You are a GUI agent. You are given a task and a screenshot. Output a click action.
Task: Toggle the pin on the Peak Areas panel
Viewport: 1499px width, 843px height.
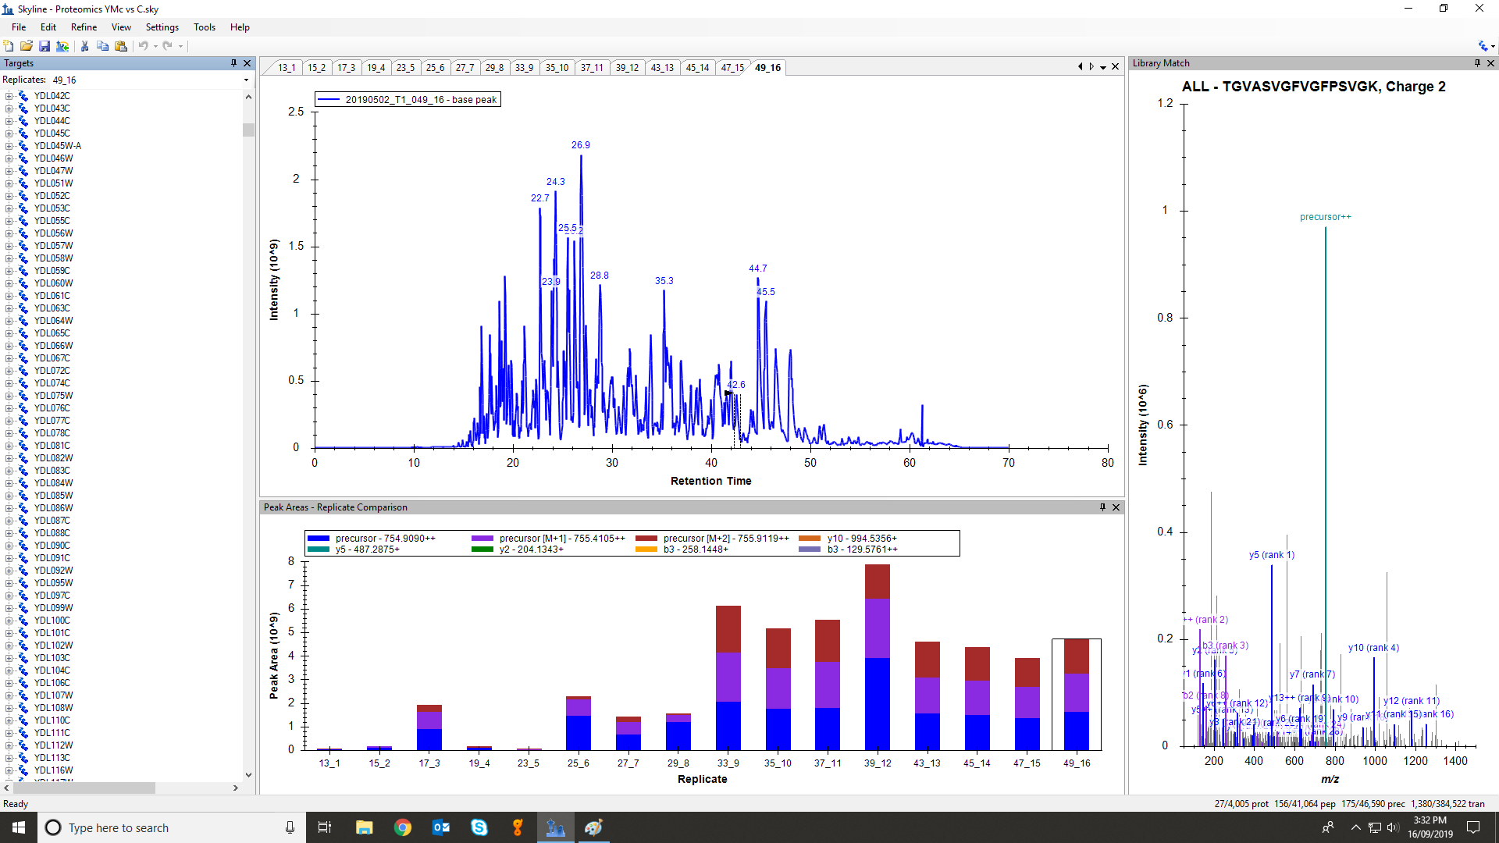[1102, 507]
